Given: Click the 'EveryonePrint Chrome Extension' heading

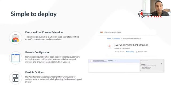Looking at the screenshot, I should pos(44,32).
